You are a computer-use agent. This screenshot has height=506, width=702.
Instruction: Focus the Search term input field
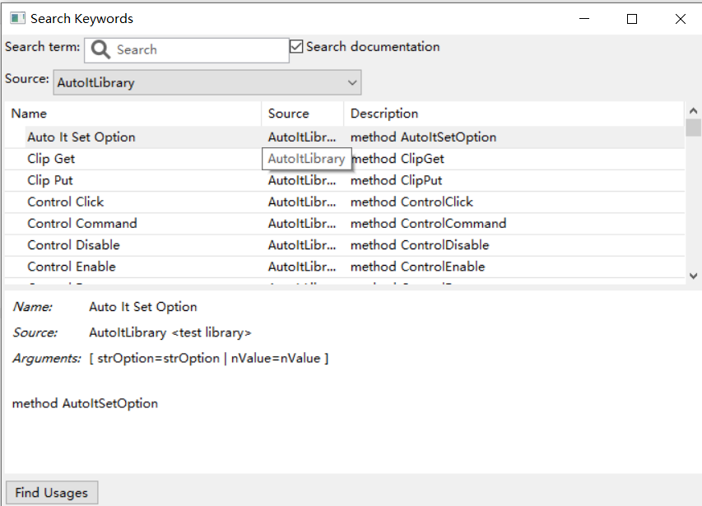click(187, 50)
